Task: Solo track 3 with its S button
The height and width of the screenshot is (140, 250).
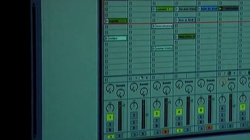Action: (x=157, y=121)
